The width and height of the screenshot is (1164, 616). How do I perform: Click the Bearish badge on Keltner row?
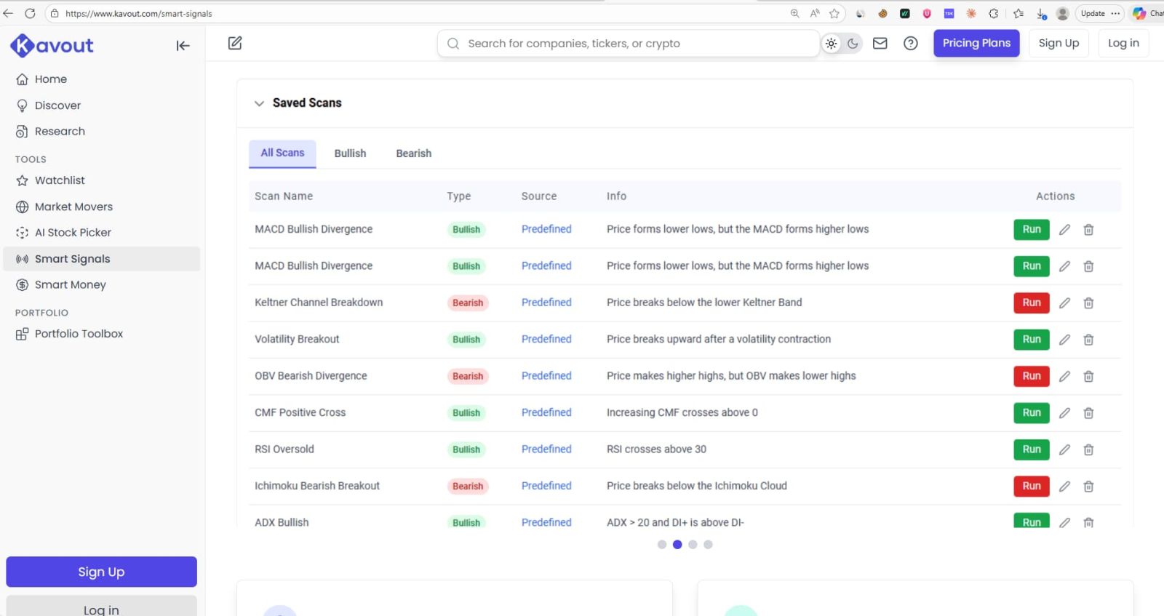(x=468, y=303)
